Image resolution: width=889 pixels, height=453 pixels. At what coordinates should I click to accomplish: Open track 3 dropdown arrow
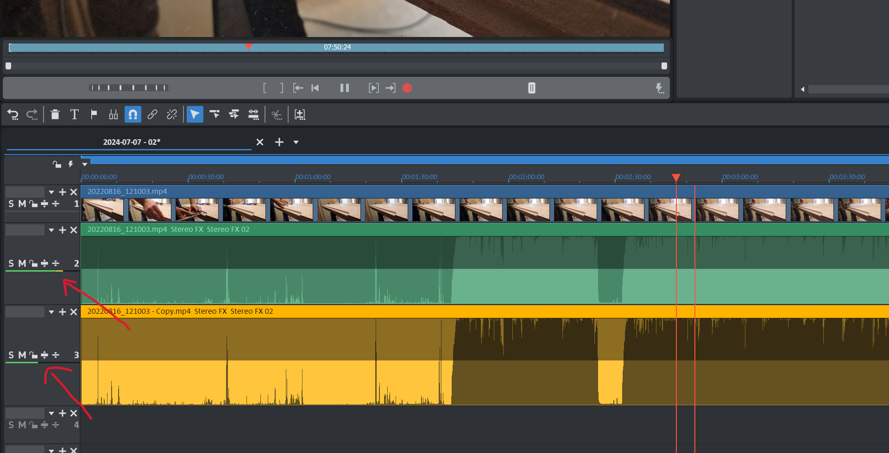(51, 312)
